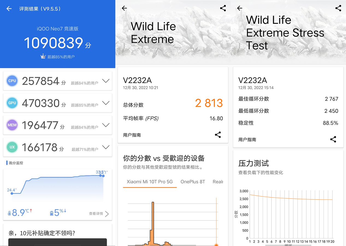Screen dimensions: 346x246
Task: Expand the UX score details chevron
Action: (106, 147)
